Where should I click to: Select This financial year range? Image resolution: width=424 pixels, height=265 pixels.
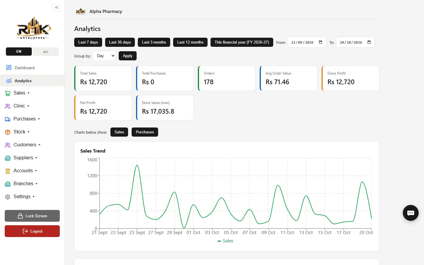[242, 42]
